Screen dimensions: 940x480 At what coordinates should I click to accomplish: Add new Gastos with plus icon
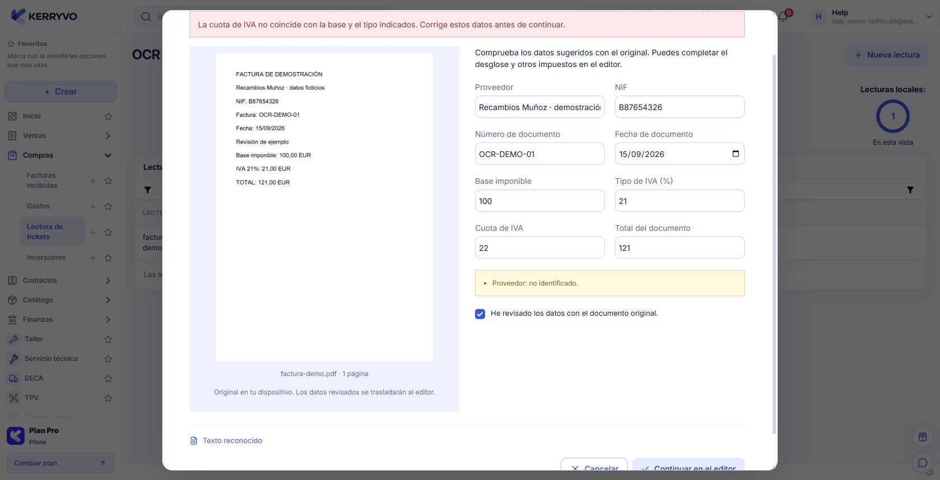[93, 206]
